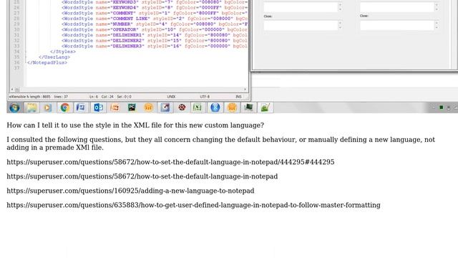Click the UNIX line-ending status entry
Screen dimensions: 458x258
pyautogui.click(x=172, y=97)
